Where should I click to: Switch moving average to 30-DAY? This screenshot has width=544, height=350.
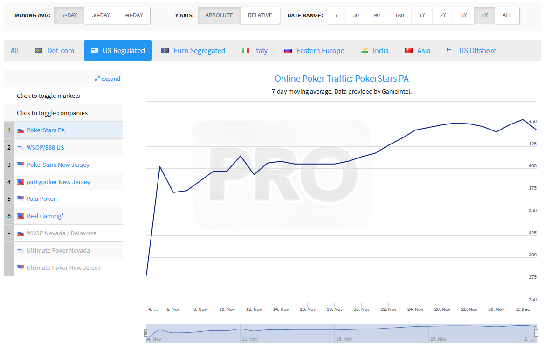pyautogui.click(x=101, y=15)
